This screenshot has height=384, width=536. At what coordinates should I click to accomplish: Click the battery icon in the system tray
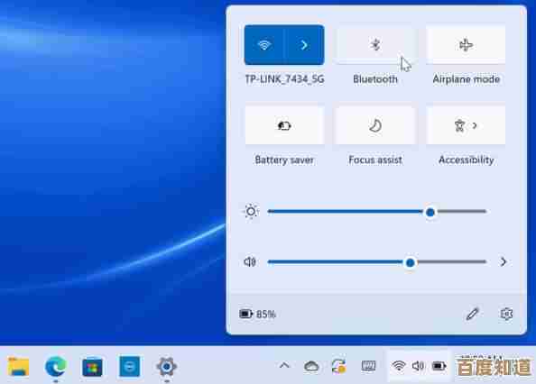pyautogui.click(x=439, y=366)
